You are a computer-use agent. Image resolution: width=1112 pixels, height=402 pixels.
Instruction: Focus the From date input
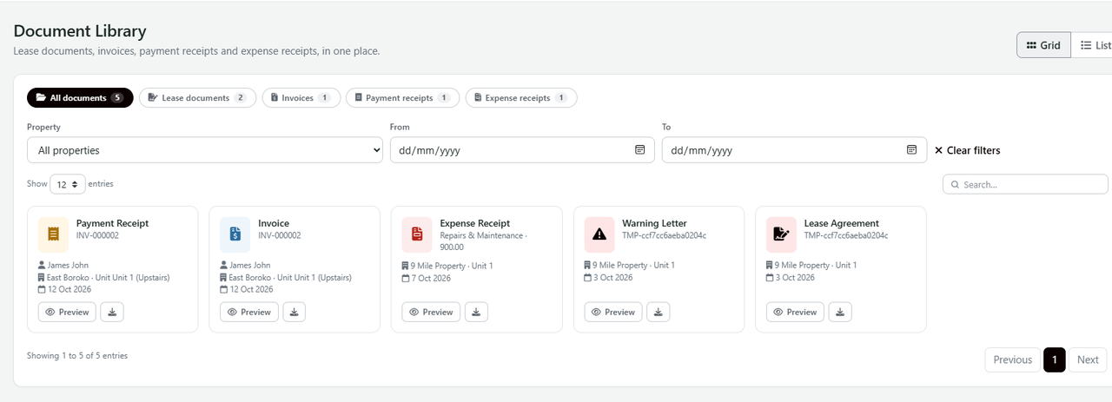coord(521,150)
